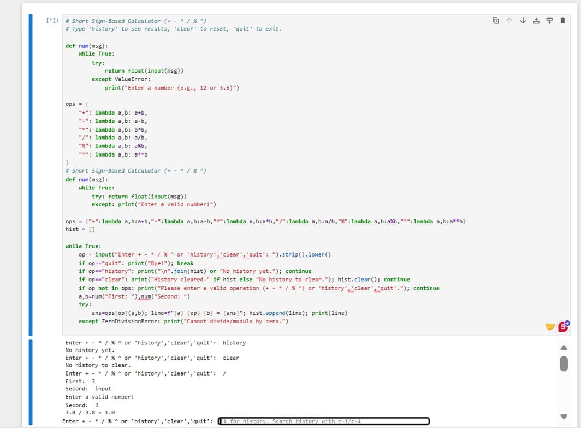The width and height of the screenshot is (581, 428).
Task: Click the move cell up arrow
Action: pos(509,20)
